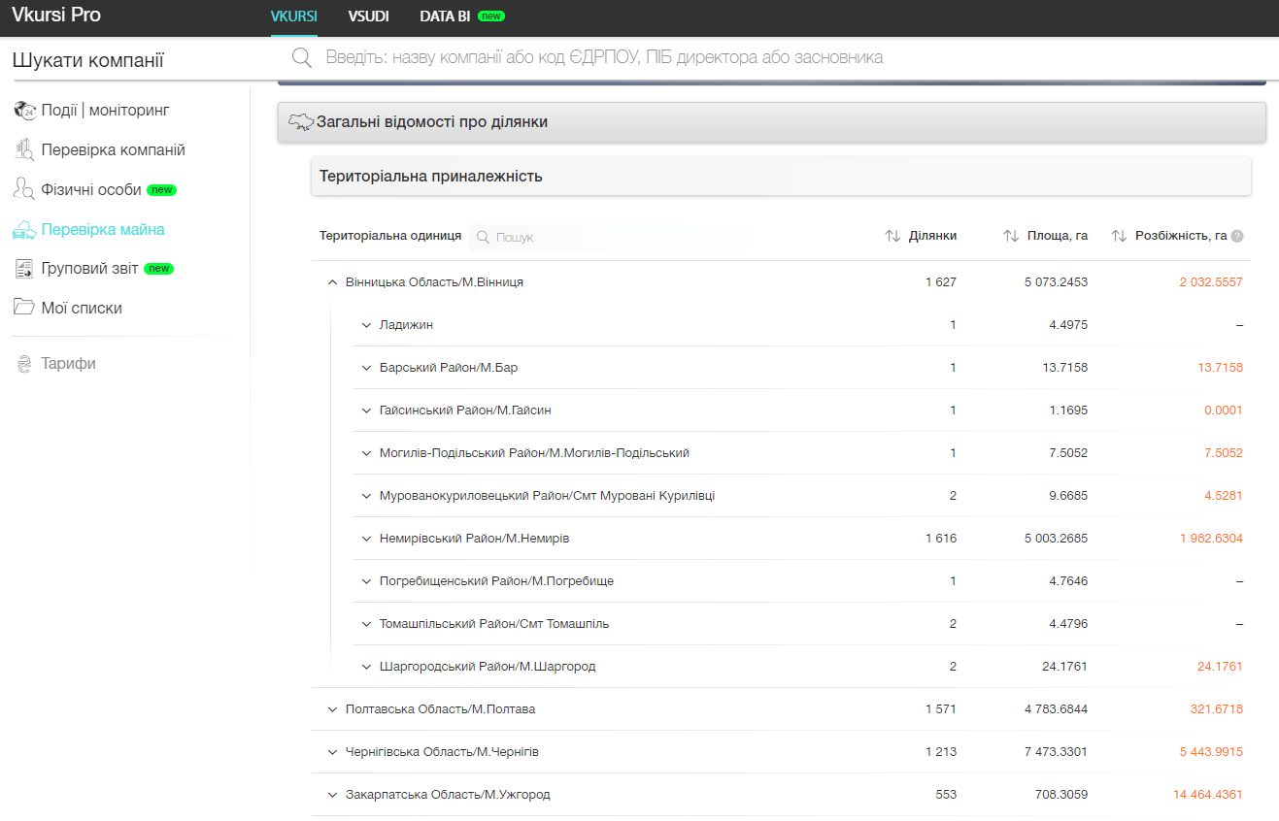This screenshot has height=821, width=1279.
Task: Click the Фізичні особи person icon
Action: point(24,189)
